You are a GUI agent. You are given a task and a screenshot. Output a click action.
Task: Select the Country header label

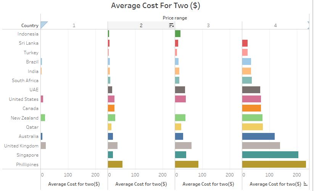point(30,26)
